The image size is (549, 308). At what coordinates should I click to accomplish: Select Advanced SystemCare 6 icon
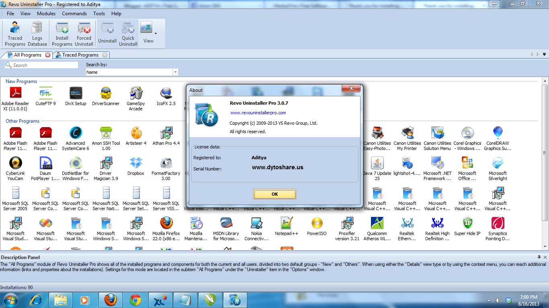(76, 139)
